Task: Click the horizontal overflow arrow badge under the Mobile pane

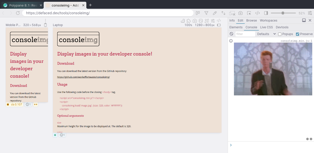Action: tap(36, 104)
